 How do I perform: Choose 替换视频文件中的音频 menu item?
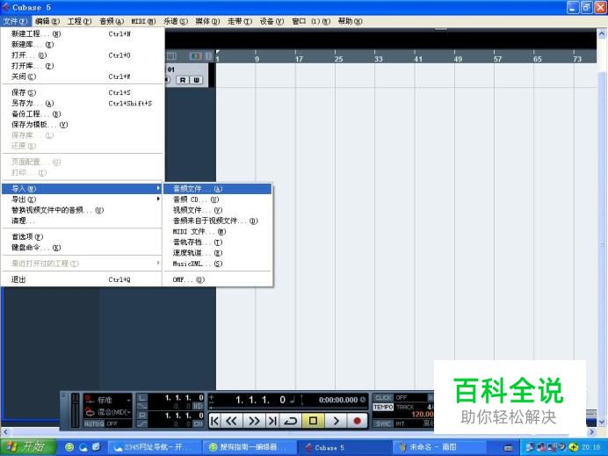[x=82, y=210]
